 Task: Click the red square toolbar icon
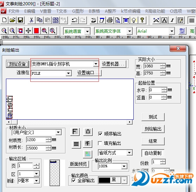(x=36, y=31)
